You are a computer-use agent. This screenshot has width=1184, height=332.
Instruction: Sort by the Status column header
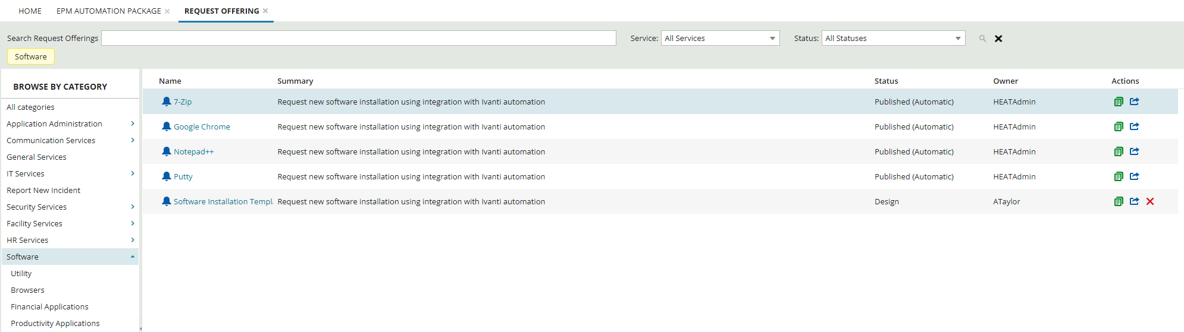(886, 81)
